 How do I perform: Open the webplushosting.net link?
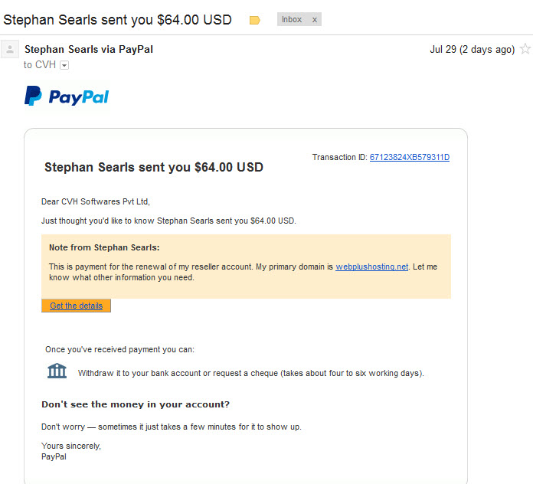(x=372, y=267)
